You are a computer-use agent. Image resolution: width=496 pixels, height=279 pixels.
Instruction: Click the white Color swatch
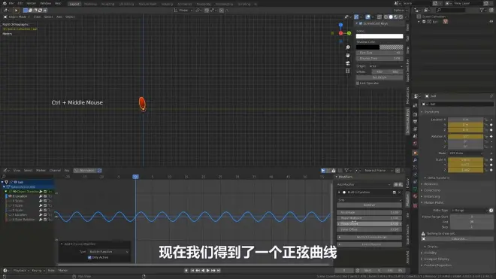(380, 36)
